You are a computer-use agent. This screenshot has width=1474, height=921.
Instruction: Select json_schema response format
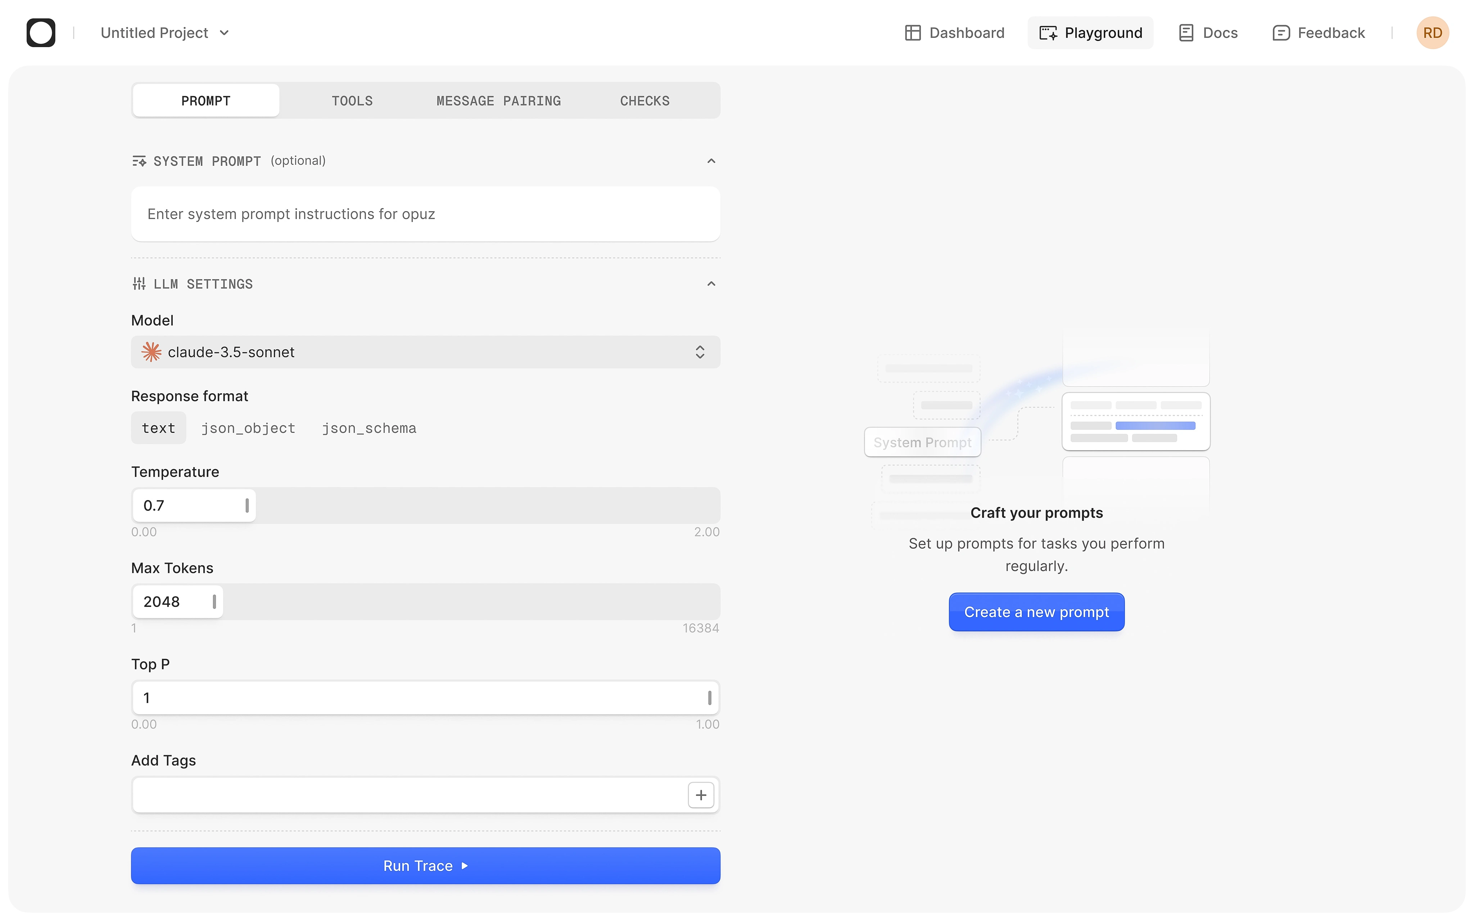369,428
